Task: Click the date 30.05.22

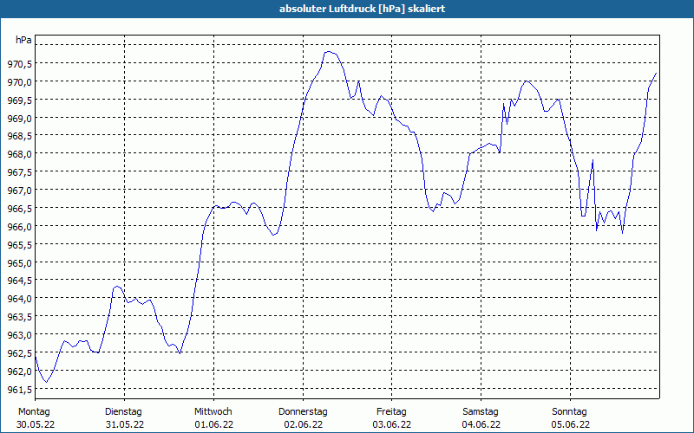Action: pos(36,424)
